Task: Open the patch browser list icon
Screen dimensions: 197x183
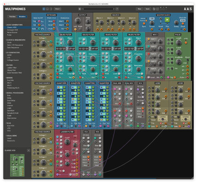Action: 79,9
